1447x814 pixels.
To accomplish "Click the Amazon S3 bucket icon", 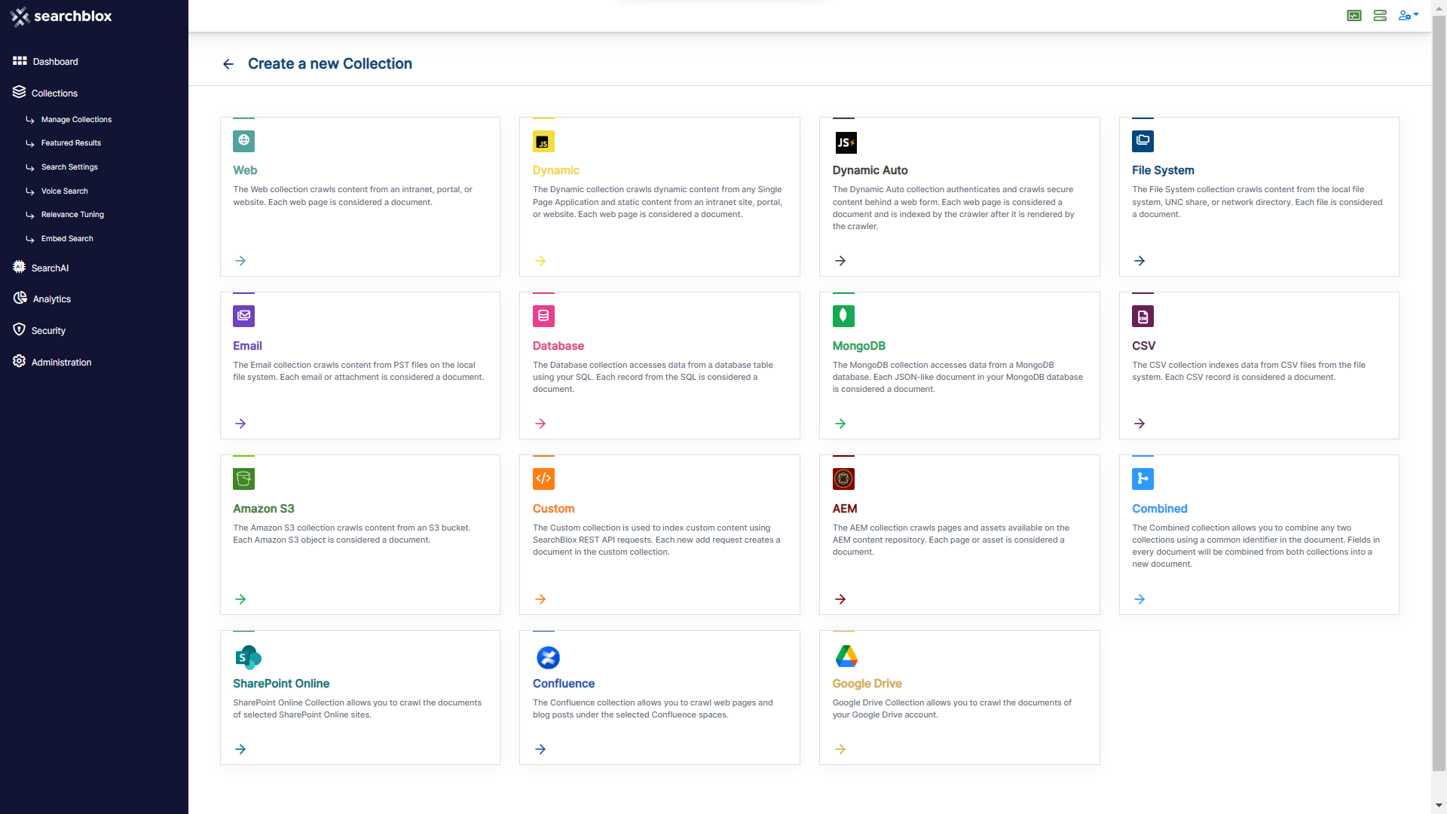I will tap(243, 479).
